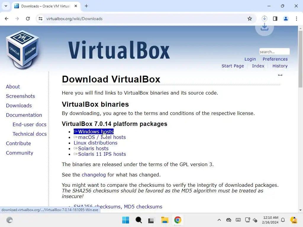303x227 pixels.
Task: Focus the site search box
Action: point(274,52)
